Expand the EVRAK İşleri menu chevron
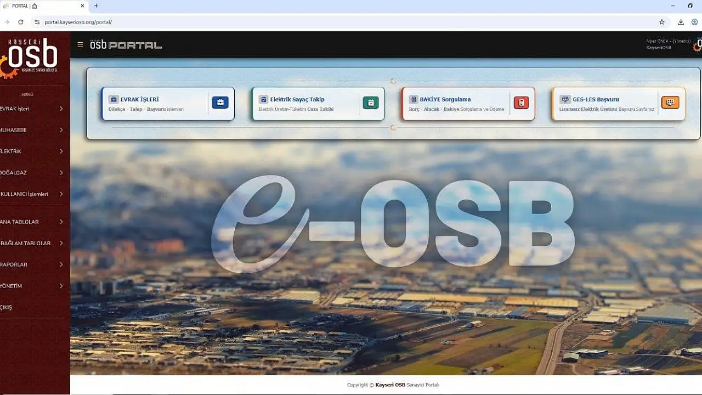 click(61, 109)
